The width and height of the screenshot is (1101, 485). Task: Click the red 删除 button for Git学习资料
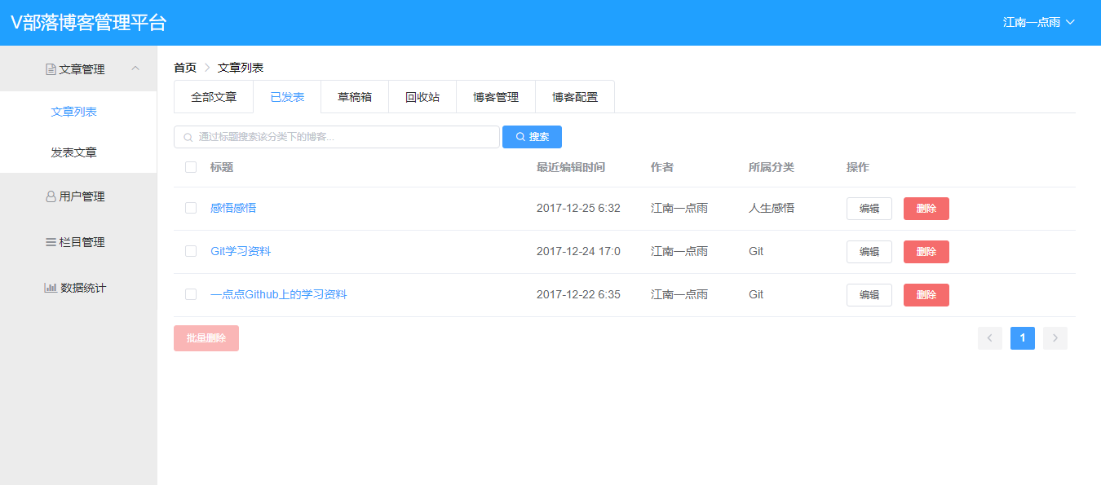pos(926,251)
